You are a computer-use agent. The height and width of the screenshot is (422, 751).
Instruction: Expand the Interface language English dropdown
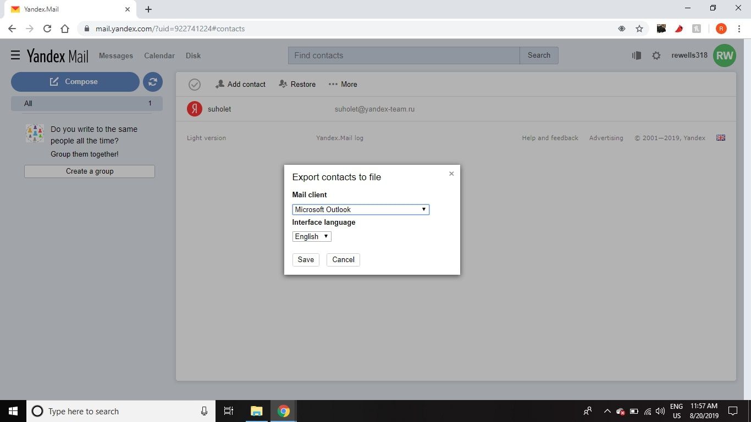tap(312, 236)
